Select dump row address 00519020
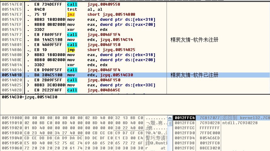The image size is (270, 151). (12, 128)
